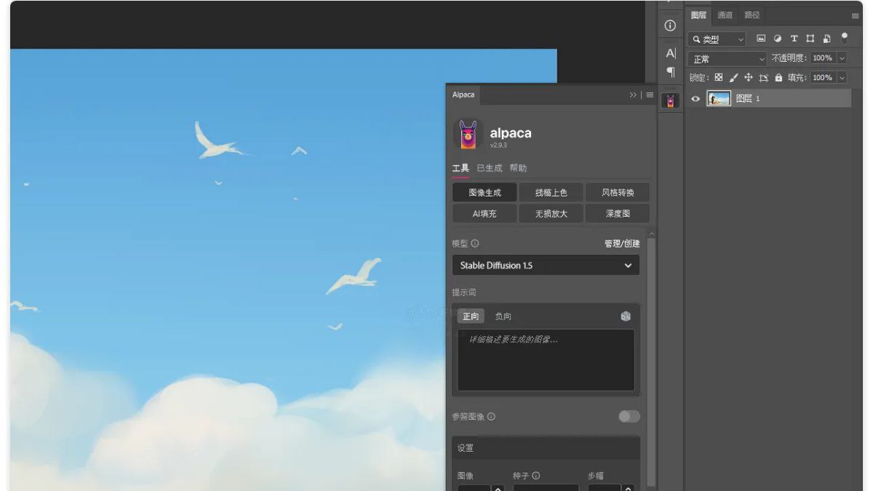Filter layers by shape layers icon
This screenshot has width=873, height=491.
[810, 39]
